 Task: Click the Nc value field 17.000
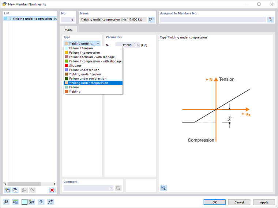124,45
